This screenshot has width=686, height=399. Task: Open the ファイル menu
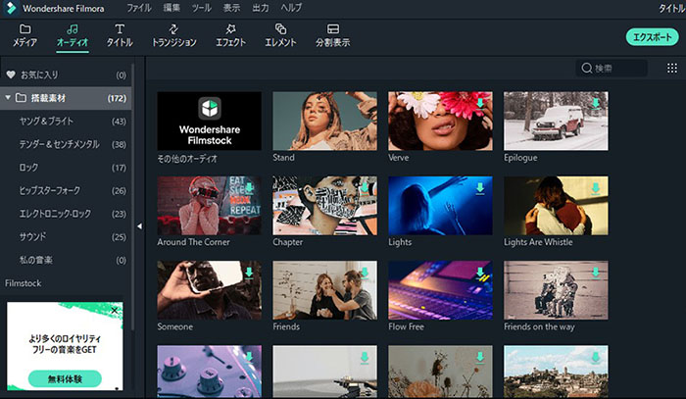point(139,8)
